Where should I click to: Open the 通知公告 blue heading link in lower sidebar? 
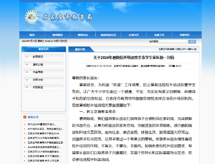pyautogui.click(x=33, y=117)
